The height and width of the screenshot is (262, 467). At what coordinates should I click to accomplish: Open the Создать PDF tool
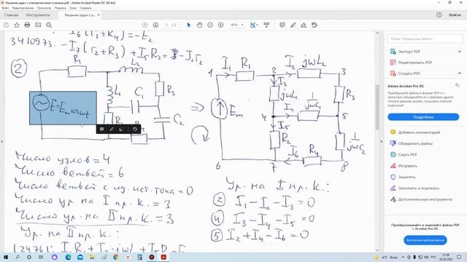click(409, 73)
